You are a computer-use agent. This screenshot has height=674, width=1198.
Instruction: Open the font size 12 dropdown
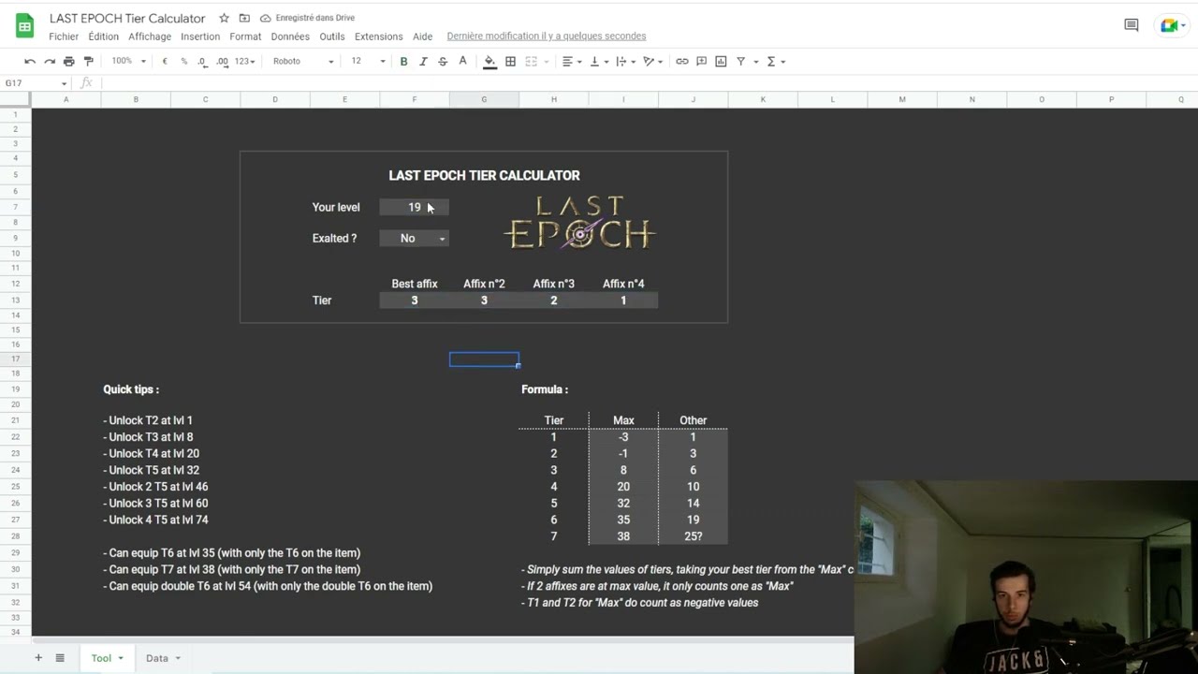(368, 61)
